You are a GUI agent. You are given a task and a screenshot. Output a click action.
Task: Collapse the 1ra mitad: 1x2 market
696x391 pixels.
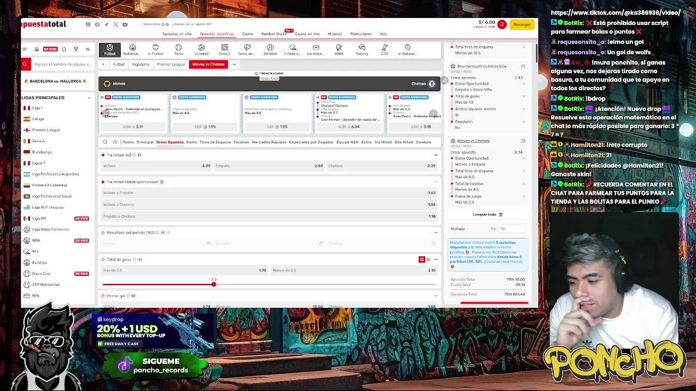pos(436,155)
